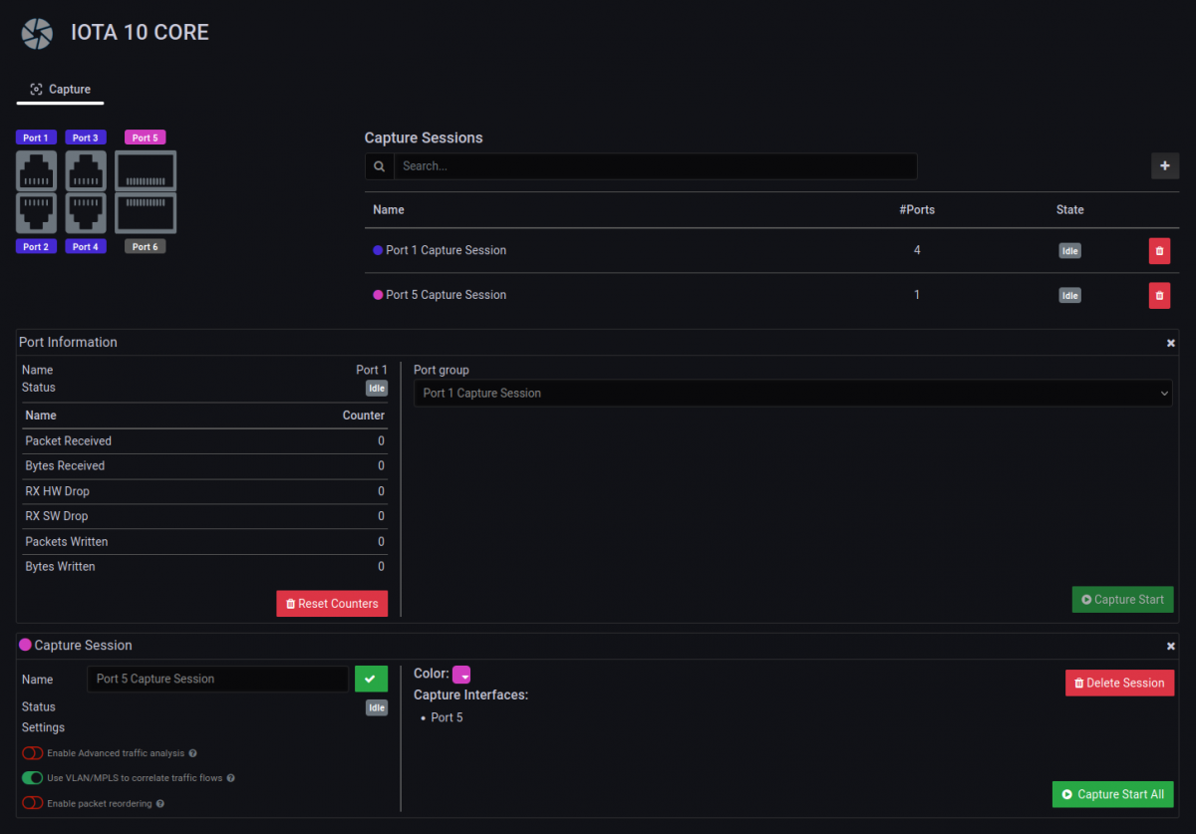Click the Port 1 ethernet jack icon
The width and height of the screenshot is (1196, 834).
36,170
